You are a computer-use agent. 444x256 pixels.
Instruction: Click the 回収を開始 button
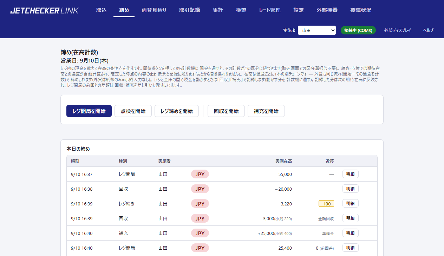tap(226, 111)
